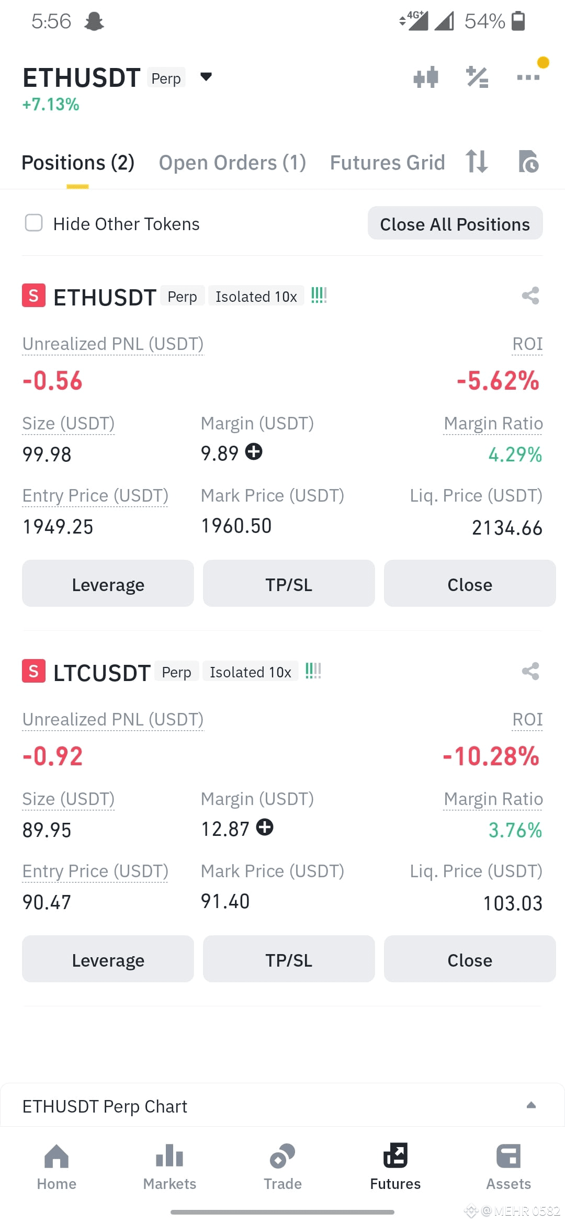Open the candlestick chart icon
Viewport: 565px width, 1224px height.
pos(426,77)
